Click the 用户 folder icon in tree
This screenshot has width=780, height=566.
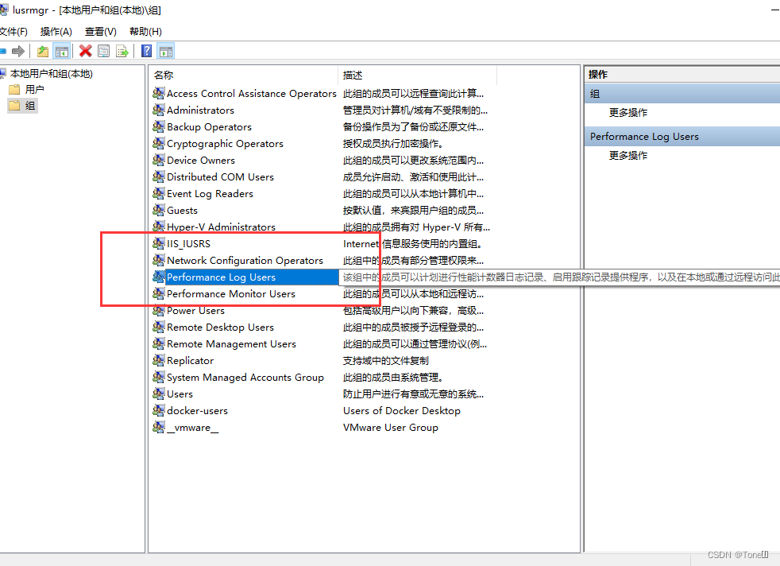tap(14, 90)
